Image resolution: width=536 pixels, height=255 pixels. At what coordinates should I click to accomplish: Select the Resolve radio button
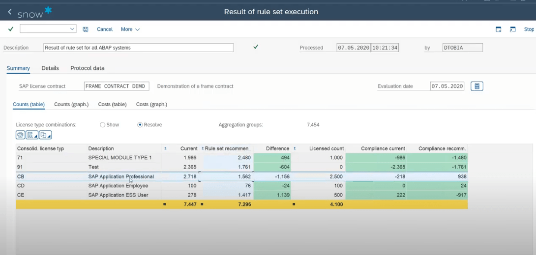(140, 125)
